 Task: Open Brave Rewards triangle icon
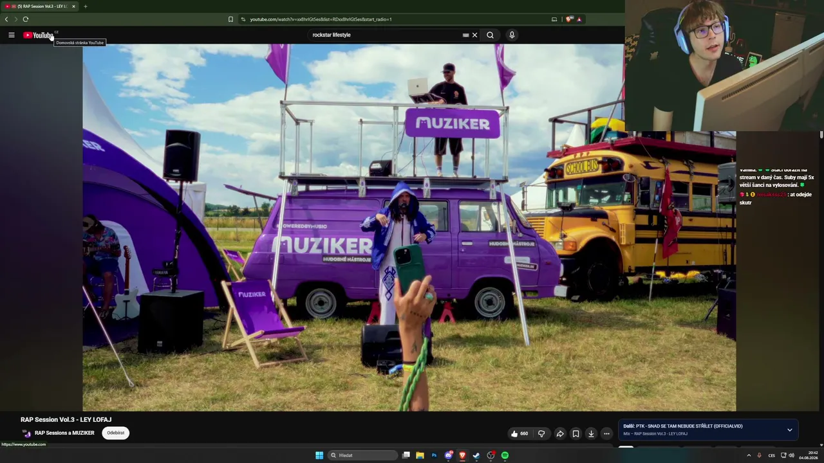[579, 19]
